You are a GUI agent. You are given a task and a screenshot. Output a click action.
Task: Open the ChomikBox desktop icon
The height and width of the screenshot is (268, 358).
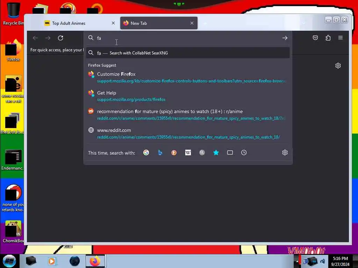(13, 231)
